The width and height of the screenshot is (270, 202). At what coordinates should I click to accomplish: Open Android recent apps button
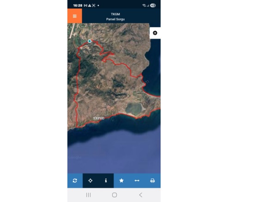coord(88,195)
